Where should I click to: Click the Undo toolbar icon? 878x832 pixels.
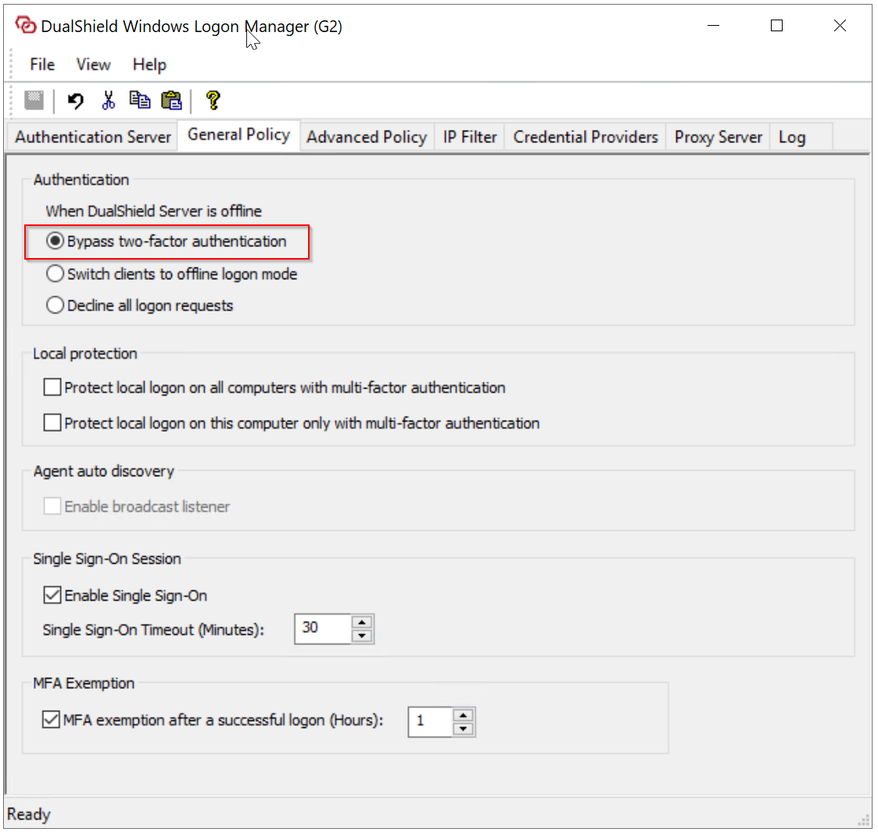pos(75,100)
